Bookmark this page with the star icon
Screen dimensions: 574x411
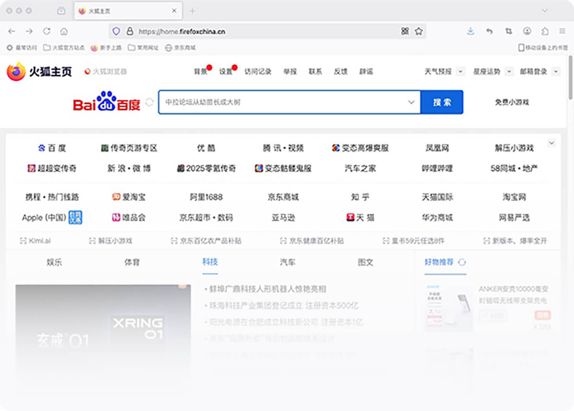419,31
